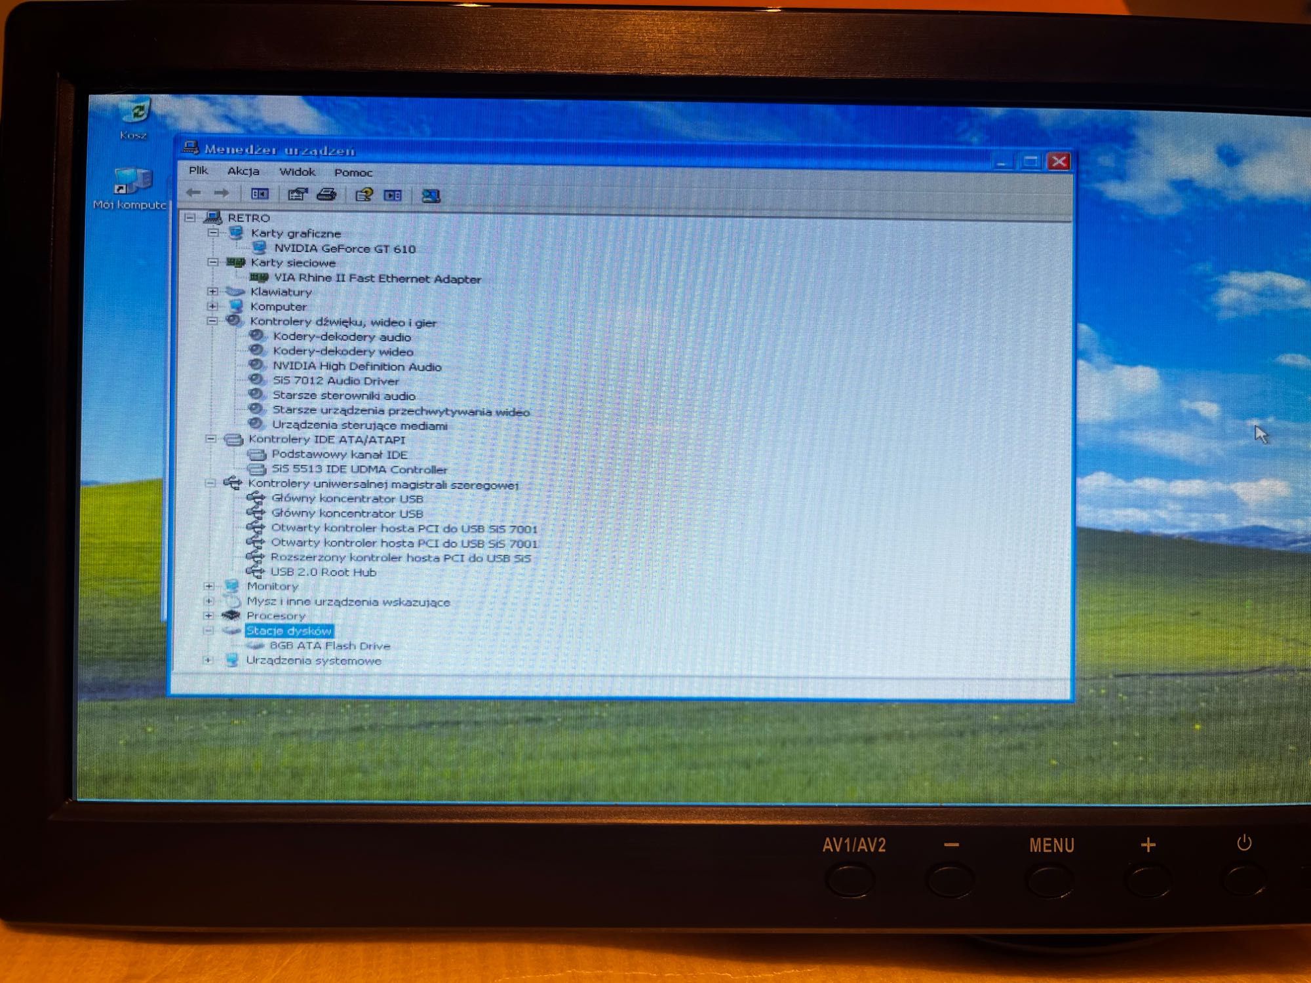Click the Stacje dysków label
This screenshot has width=1311, height=983.
point(289,630)
